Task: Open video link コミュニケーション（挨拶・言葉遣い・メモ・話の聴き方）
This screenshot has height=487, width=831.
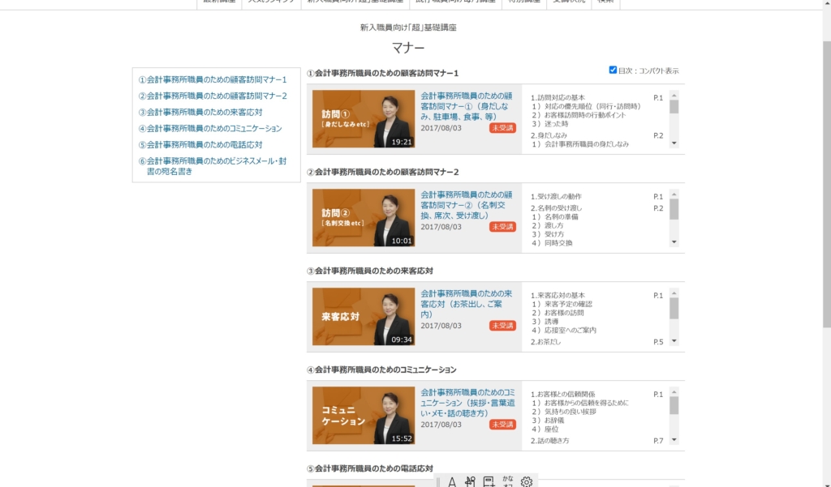Action: coord(467,403)
